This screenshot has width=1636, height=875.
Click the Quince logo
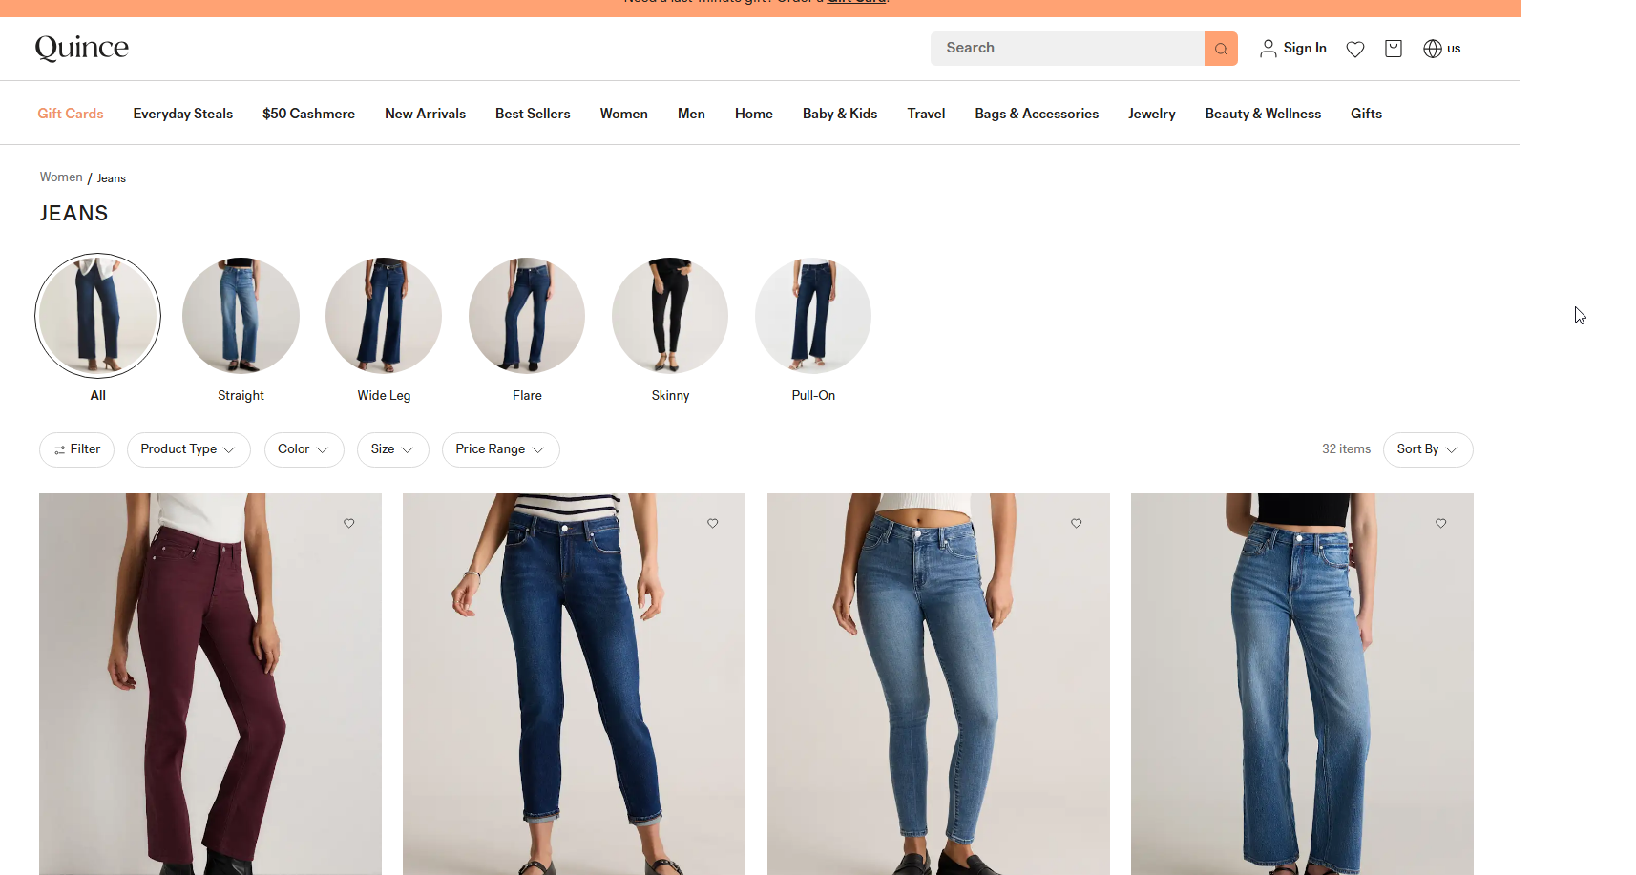click(x=82, y=48)
